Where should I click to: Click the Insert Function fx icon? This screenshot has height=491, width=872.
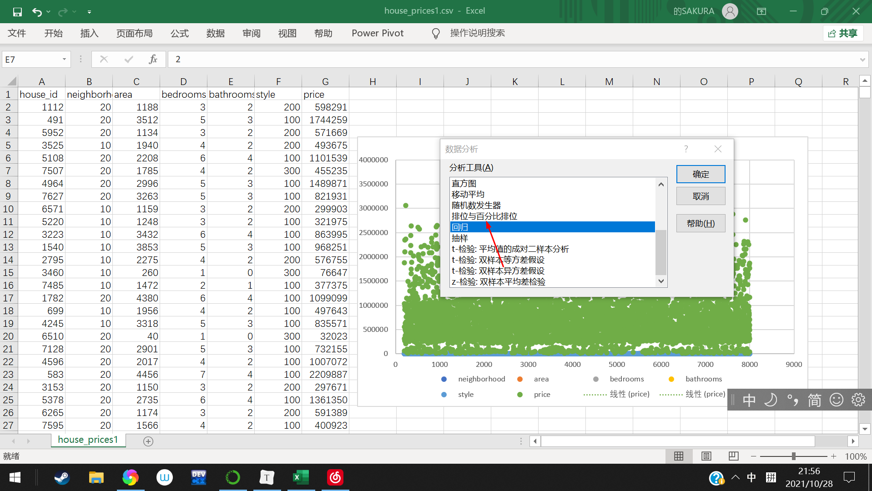153,59
